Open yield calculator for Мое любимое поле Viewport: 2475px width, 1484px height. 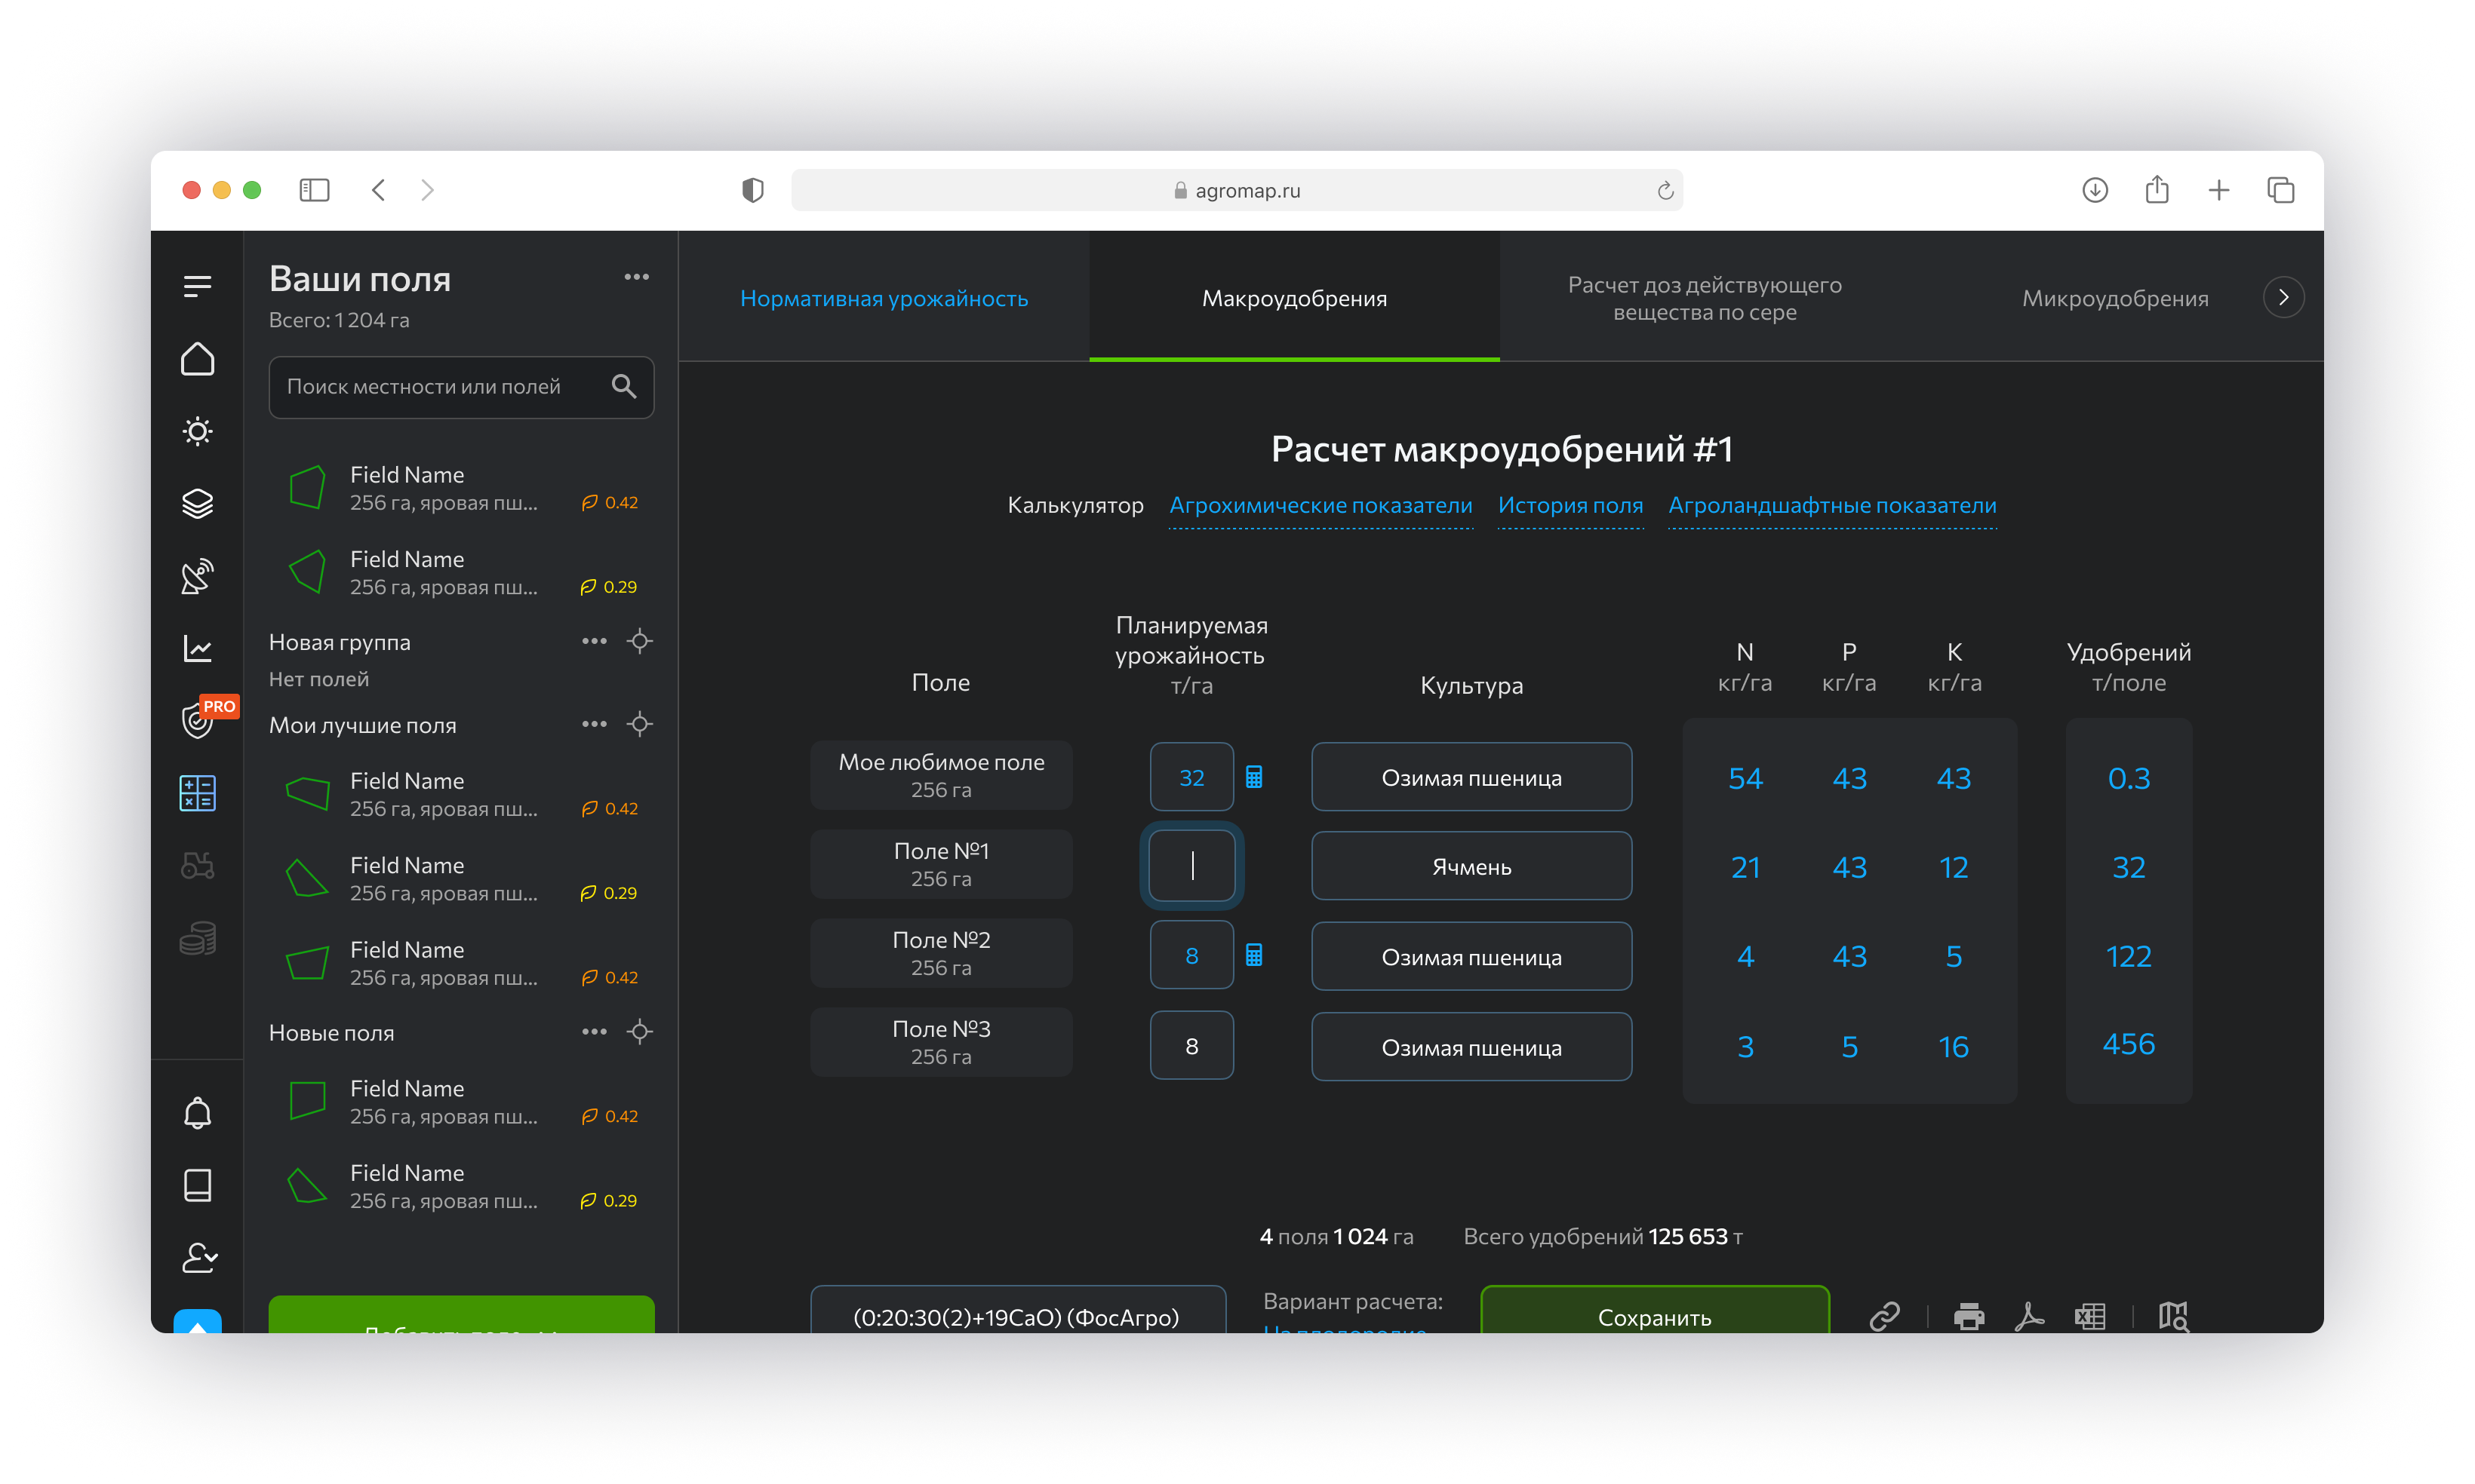pos(1253,777)
